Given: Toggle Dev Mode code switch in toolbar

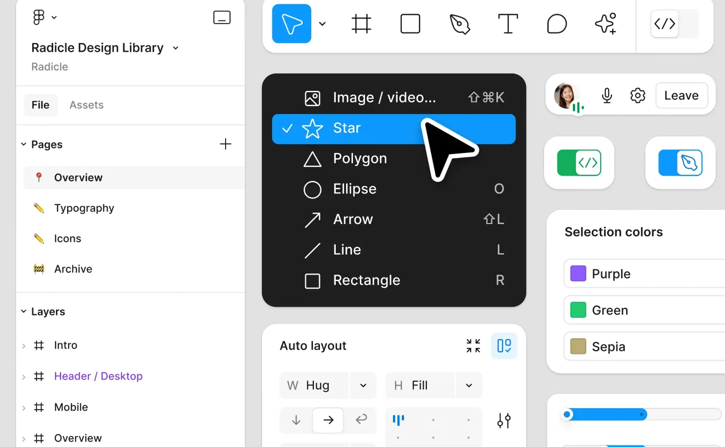Looking at the screenshot, I should [x=674, y=24].
